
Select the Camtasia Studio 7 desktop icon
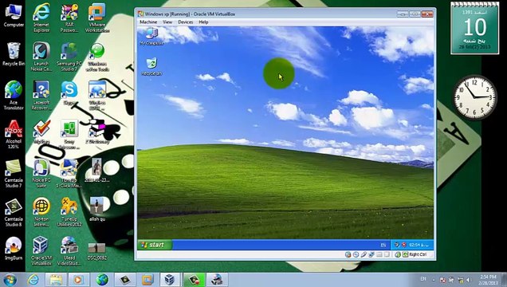pyautogui.click(x=14, y=174)
